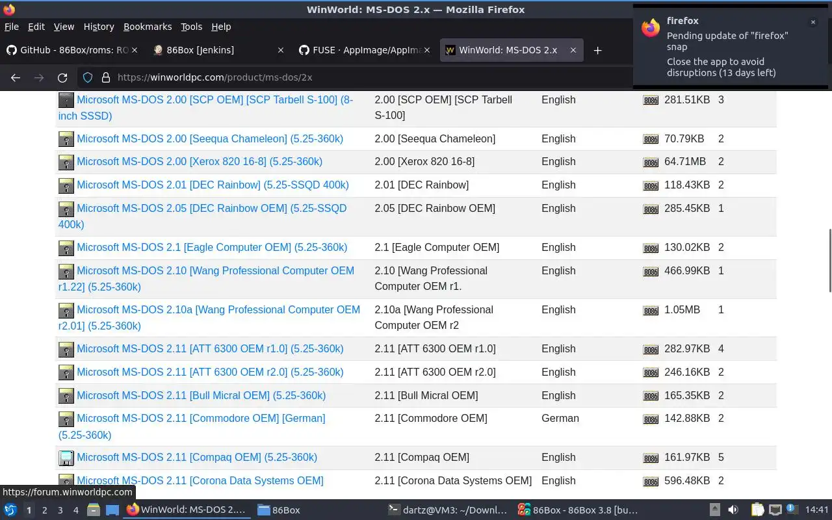Switch to workspace 3
Viewport: 832px width, 520px height.
[x=60, y=510]
